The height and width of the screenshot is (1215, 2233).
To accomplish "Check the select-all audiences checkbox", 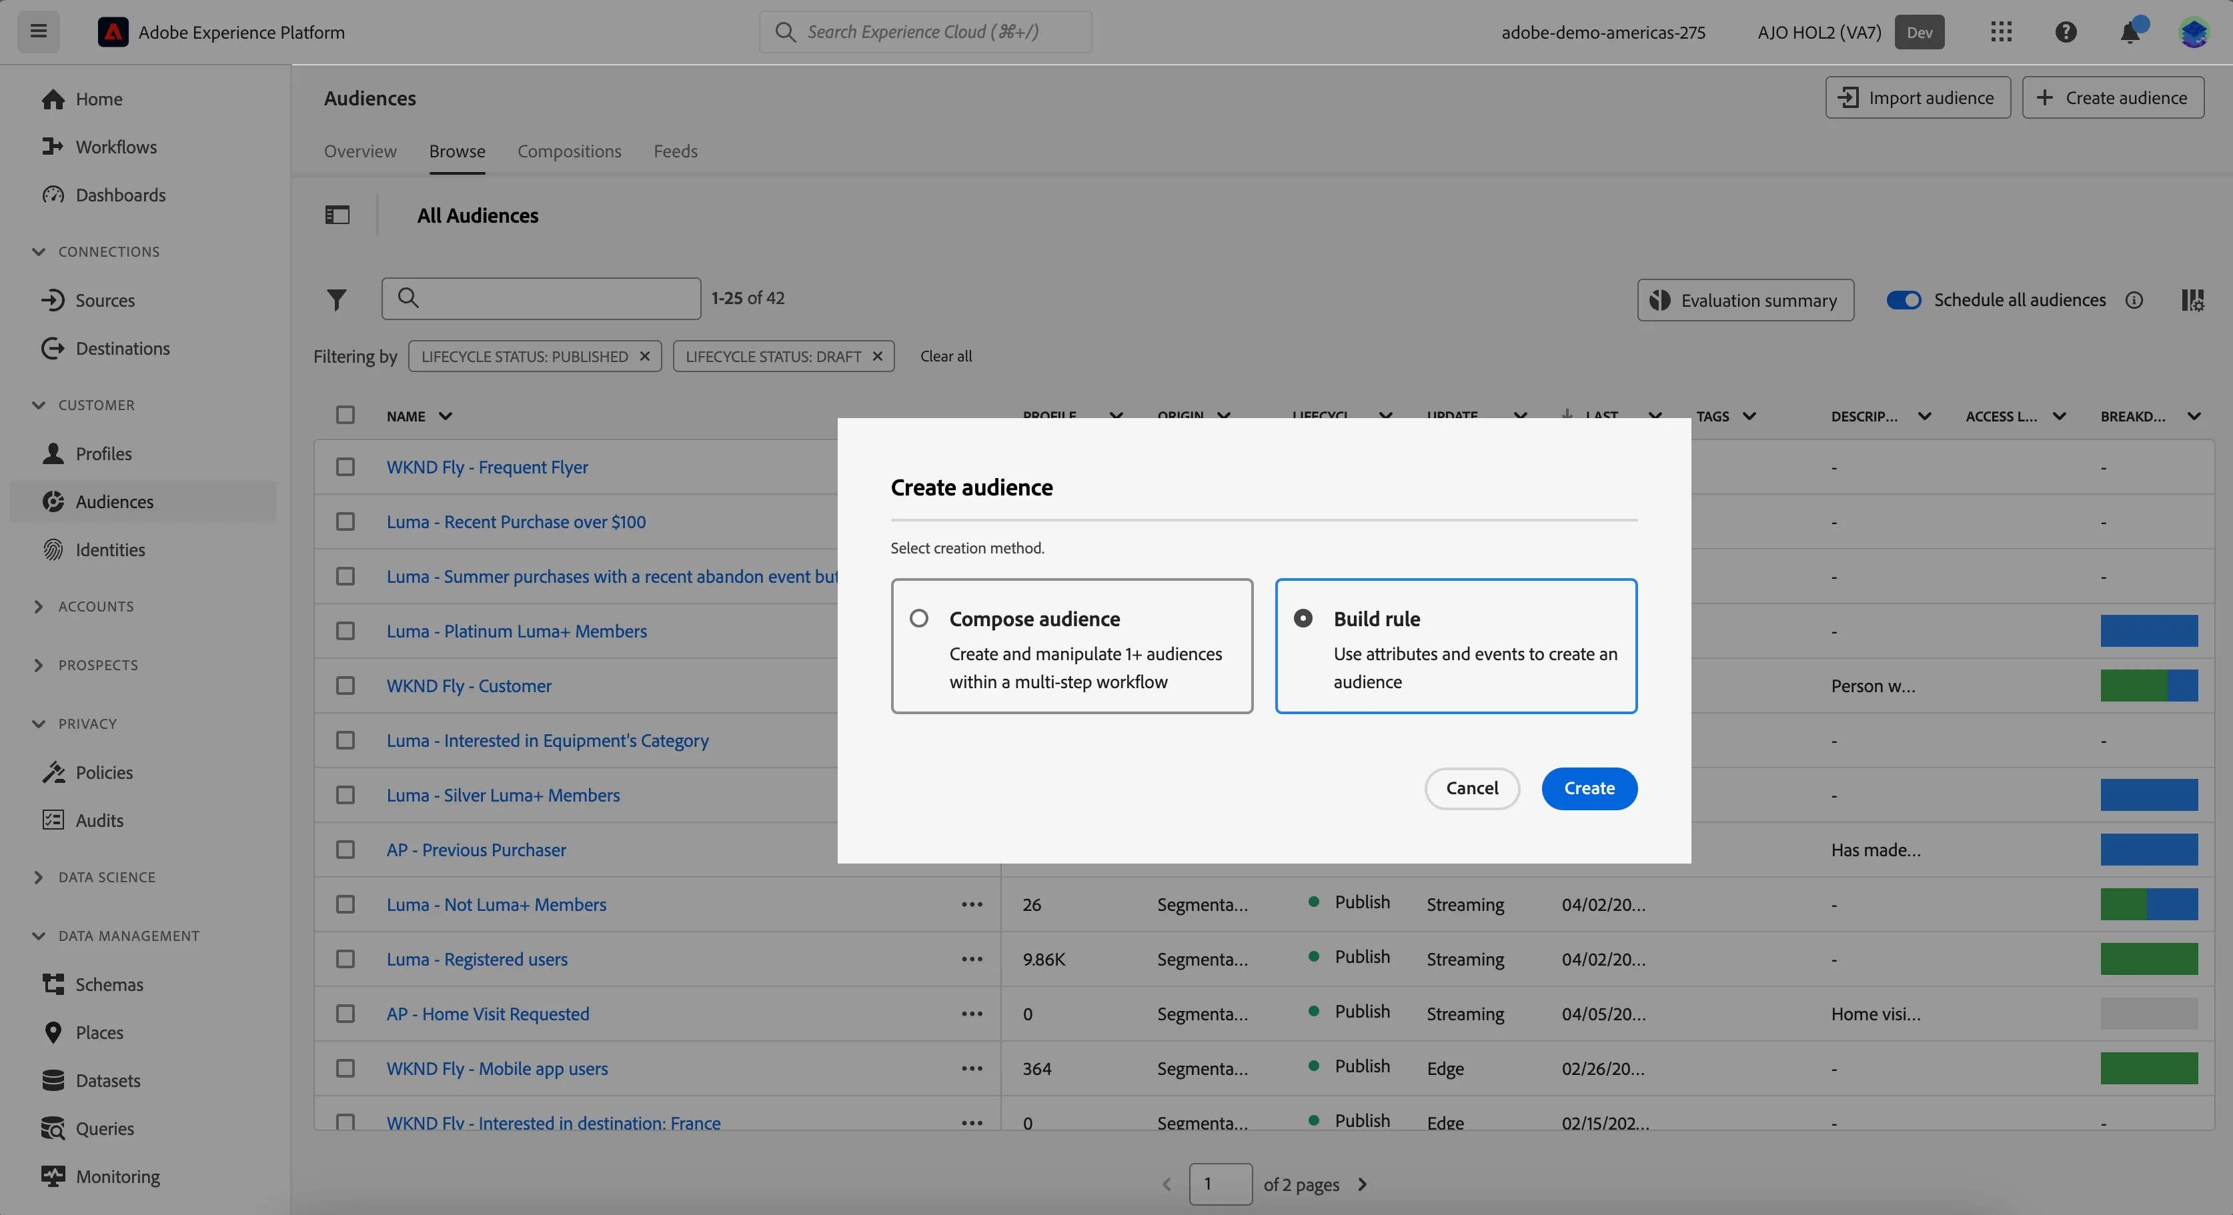I will tap(345, 415).
